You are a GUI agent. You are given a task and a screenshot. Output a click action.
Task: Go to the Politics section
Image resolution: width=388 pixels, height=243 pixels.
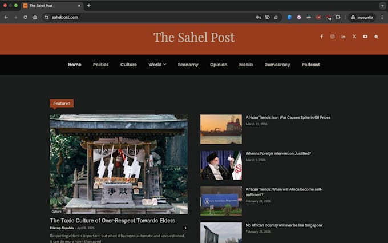[x=101, y=65]
